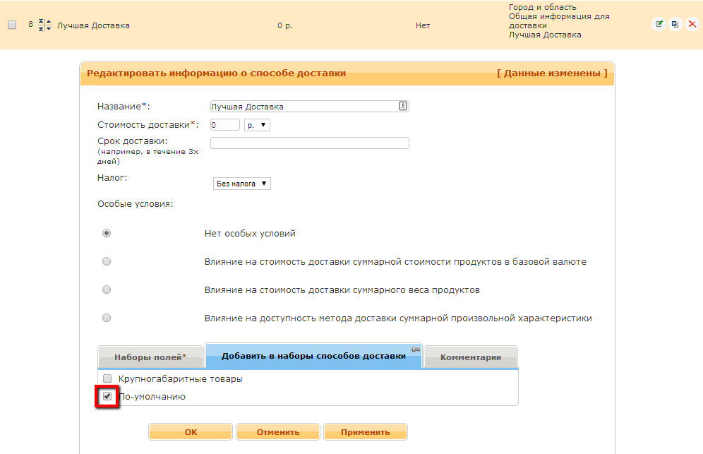Screen dimensions: 703x454
Task: Uncheck the По-умолчанию checkbox
Action: point(107,397)
